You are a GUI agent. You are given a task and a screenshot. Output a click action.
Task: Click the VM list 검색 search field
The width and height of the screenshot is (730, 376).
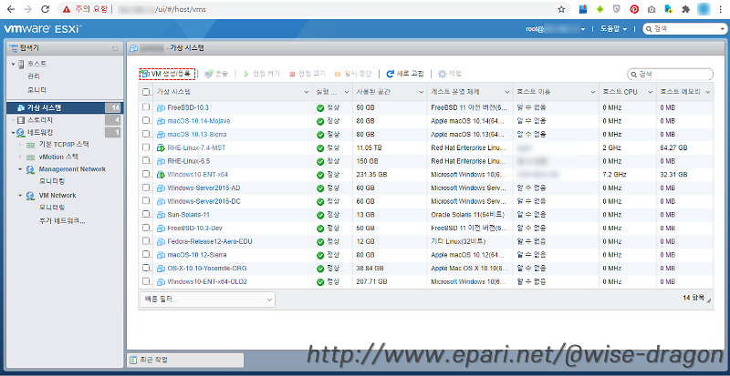coord(670,74)
